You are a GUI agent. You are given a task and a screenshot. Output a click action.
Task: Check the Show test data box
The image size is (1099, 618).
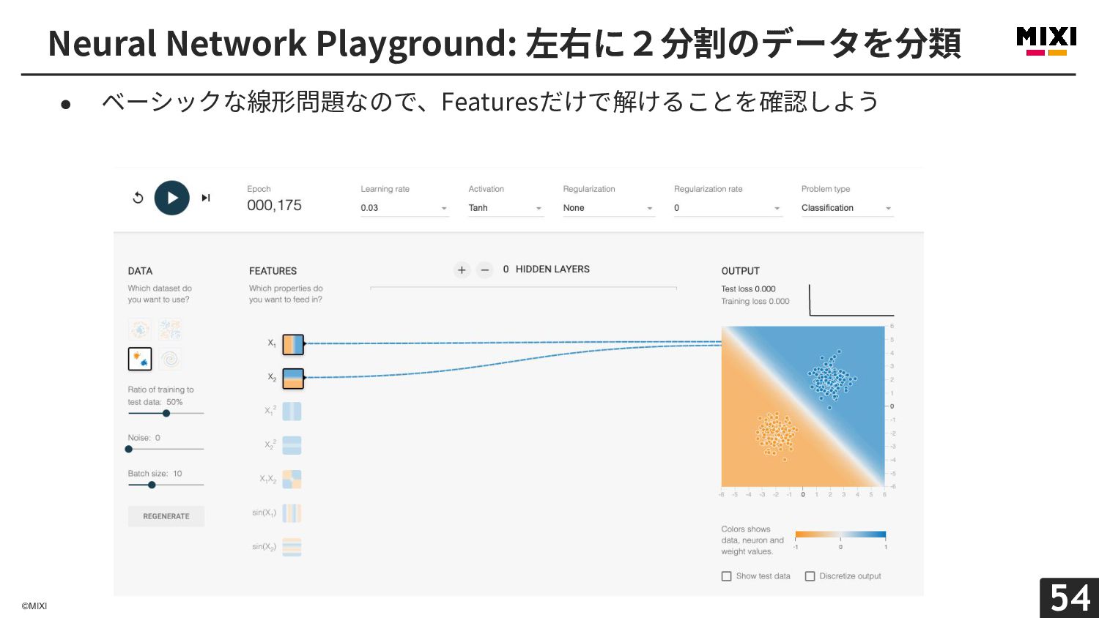click(727, 576)
